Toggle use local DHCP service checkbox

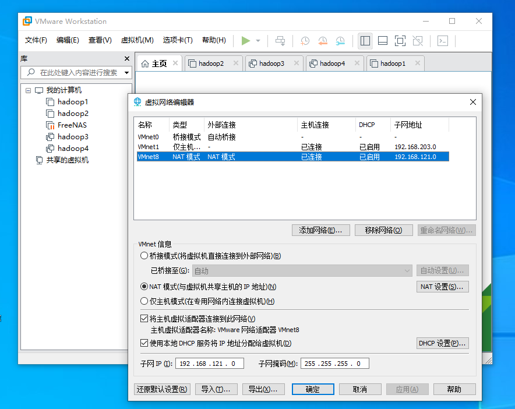click(144, 343)
